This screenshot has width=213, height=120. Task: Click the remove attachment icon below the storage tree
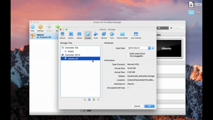[x=98, y=100]
